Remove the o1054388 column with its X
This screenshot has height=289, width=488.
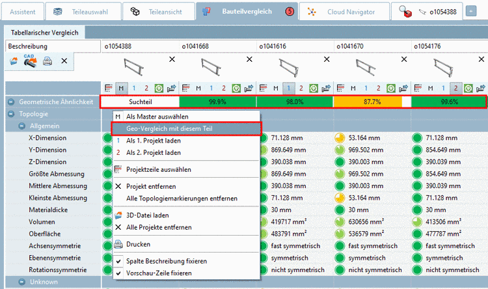tap(172, 59)
